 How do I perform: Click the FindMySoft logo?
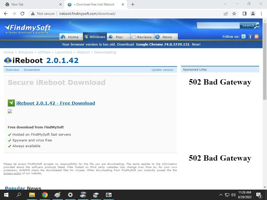click(x=28, y=29)
